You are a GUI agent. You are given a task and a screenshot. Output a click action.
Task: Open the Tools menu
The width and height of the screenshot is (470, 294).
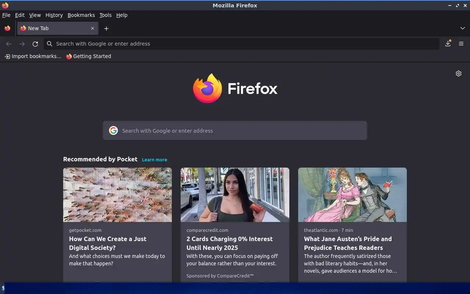click(x=105, y=15)
